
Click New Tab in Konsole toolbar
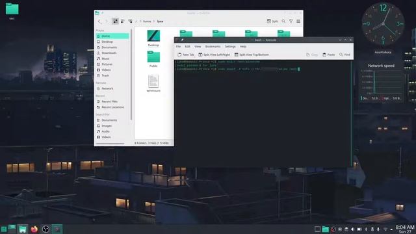coord(186,55)
